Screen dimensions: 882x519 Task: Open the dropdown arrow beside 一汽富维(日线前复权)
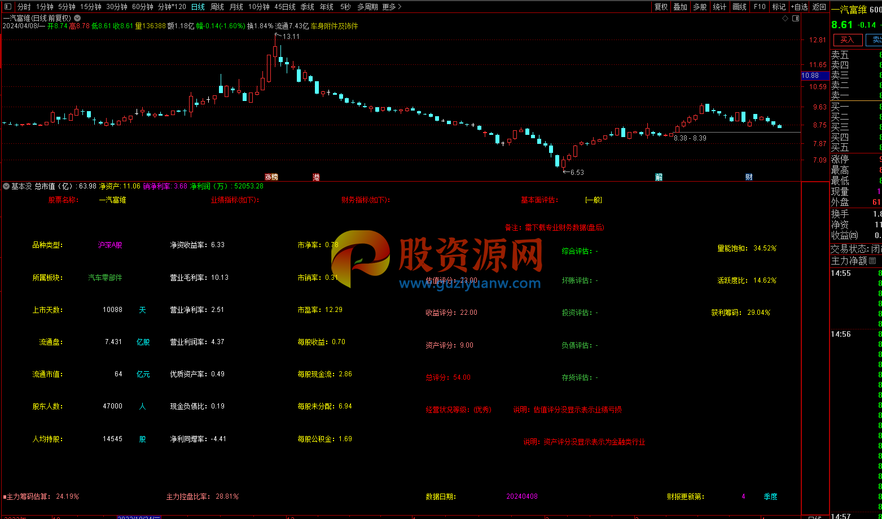coord(77,18)
